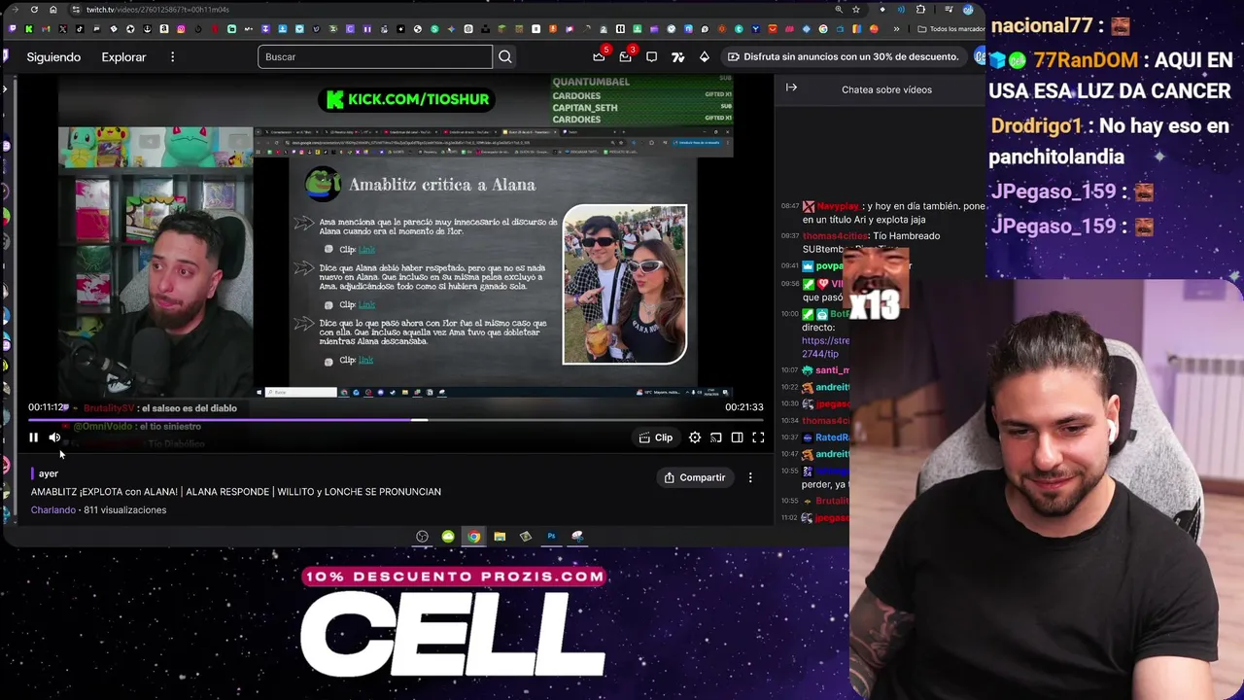Click the video title AMABLITZ ¡EXPLOTA con ALANA!
Screen dimensions: 1244x700
click(235, 492)
